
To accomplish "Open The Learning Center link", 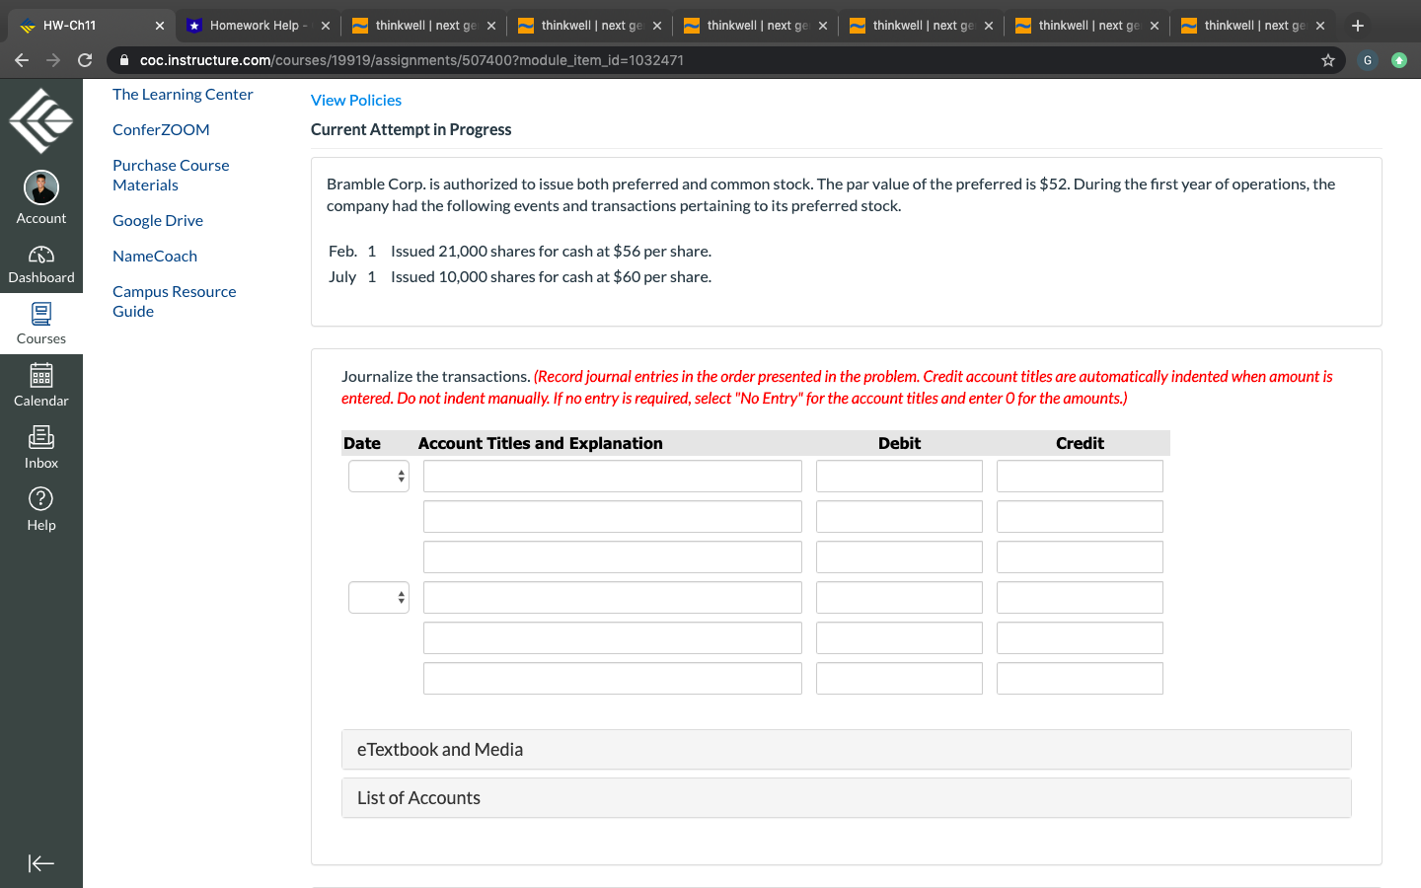I will pyautogui.click(x=183, y=95).
